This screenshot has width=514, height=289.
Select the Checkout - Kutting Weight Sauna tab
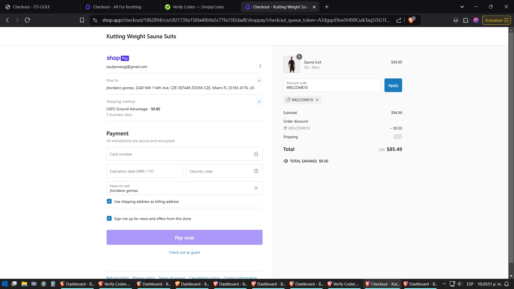(280, 7)
